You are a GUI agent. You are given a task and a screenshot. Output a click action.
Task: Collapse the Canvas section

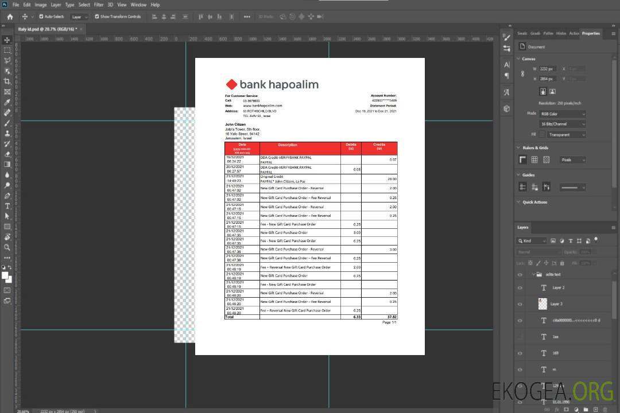pyautogui.click(x=519, y=59)
